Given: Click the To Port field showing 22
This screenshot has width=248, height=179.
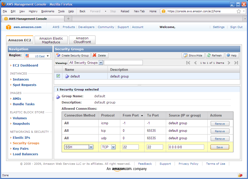Looking at the screenshot, I should (155, 147).
